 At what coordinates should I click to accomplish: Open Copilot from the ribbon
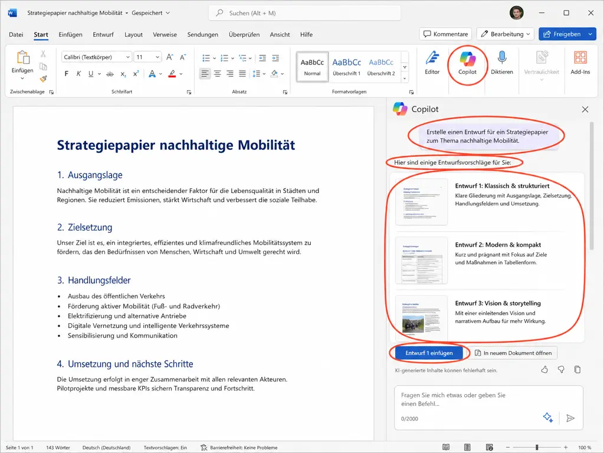[x=467, y=64]
